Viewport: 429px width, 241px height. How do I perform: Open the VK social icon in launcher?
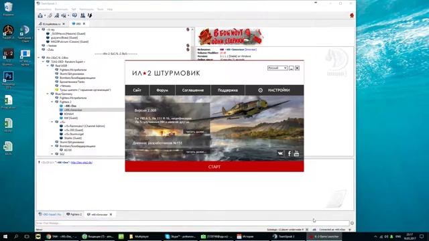[280, 153]
